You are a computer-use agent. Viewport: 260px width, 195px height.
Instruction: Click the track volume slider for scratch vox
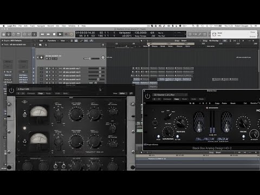coord(92,58)
